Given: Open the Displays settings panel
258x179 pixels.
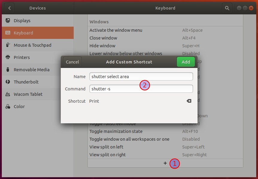Looking at the screenshot, I should [22, 20].
